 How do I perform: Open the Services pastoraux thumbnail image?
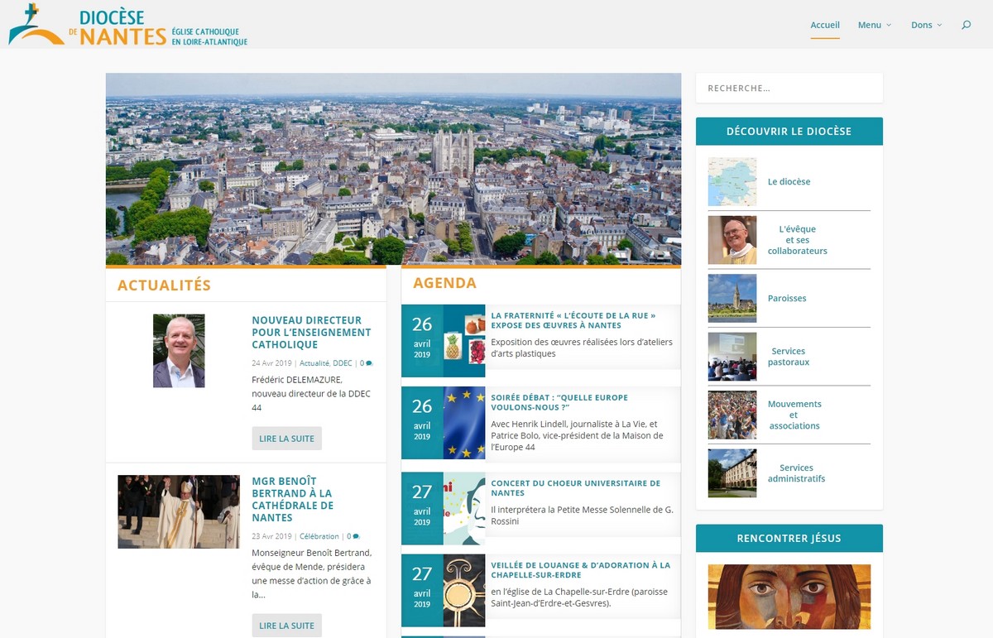732,357
